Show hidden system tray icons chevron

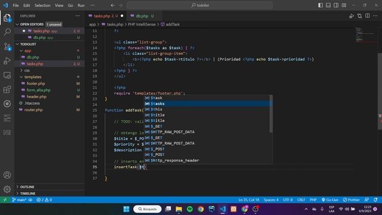[x=306, y=209]
